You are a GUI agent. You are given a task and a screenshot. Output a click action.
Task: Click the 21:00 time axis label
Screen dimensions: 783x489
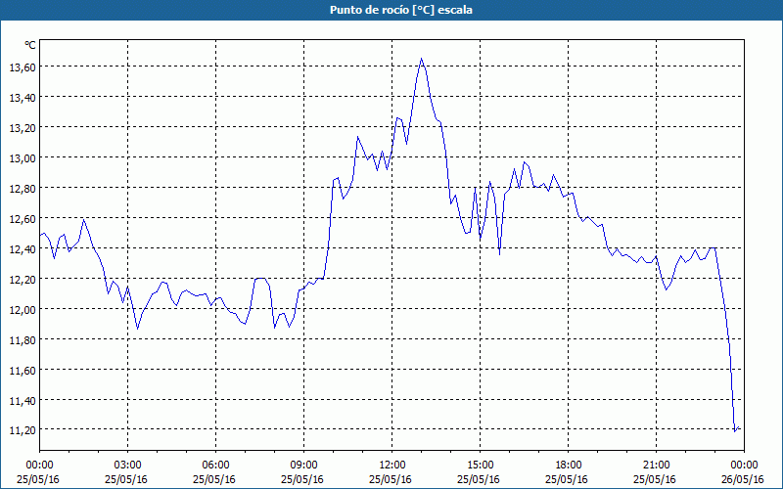pyautogui.click(x=656, y=466)
